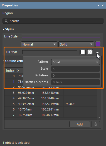Click the Index column header
This screenshot has width=106, height=146.
click(x=10, y=71)
